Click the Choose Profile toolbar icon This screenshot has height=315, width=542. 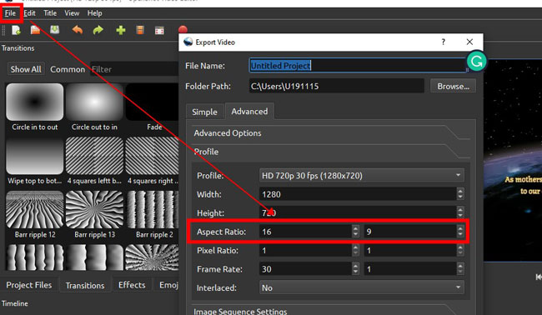pyautogui.click(x=140, y=30)
